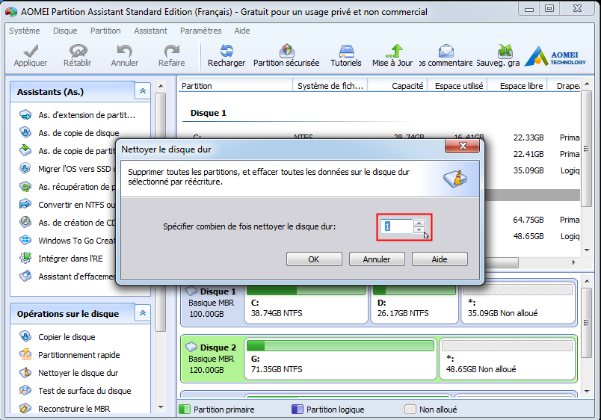Select Copier le disque operation
Screen dimensions: 601x420
pyautogui.click(x=58, y=337)
